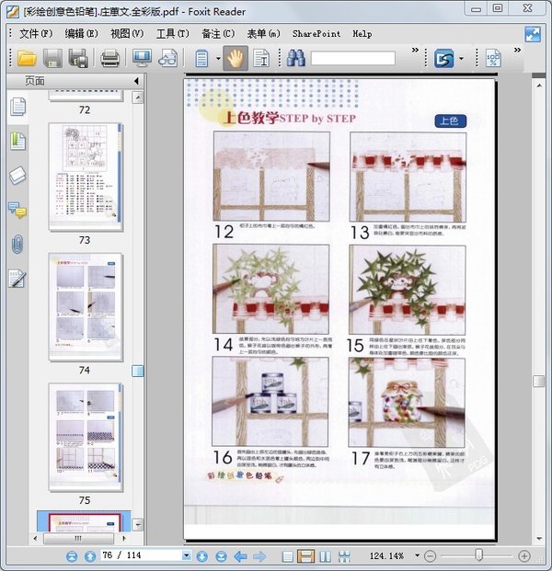Switch to continuous facing view

coord(344,556)
